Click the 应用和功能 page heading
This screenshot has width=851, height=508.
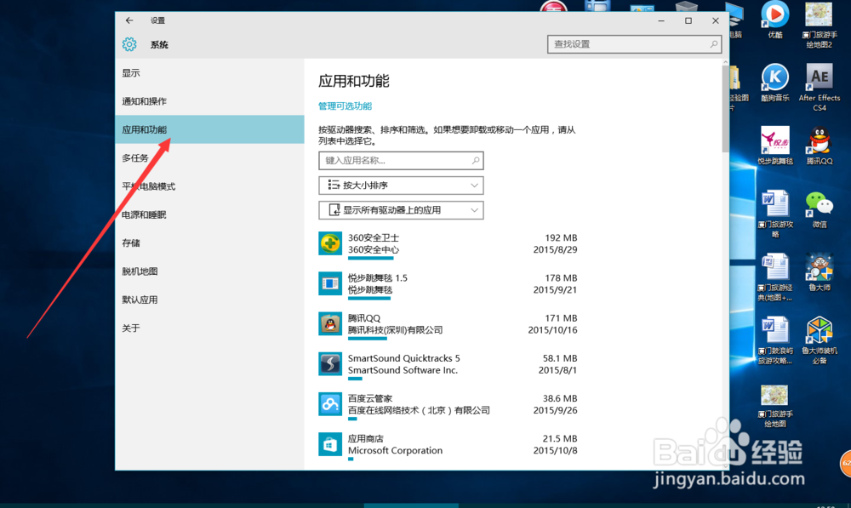pos(354,82)
